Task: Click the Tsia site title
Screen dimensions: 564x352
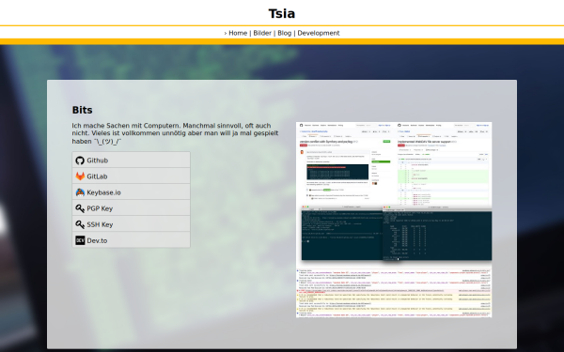Action: [282, 14]
